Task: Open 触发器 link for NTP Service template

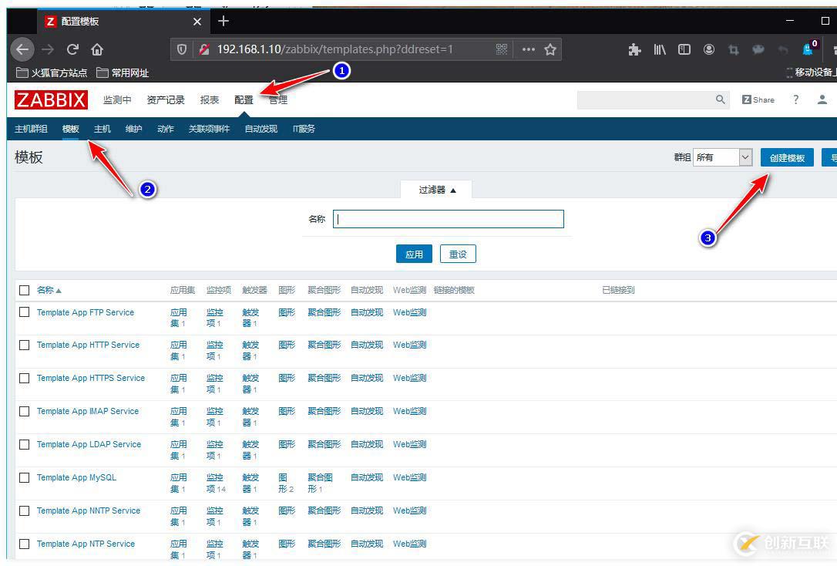Action: [250, 550]
